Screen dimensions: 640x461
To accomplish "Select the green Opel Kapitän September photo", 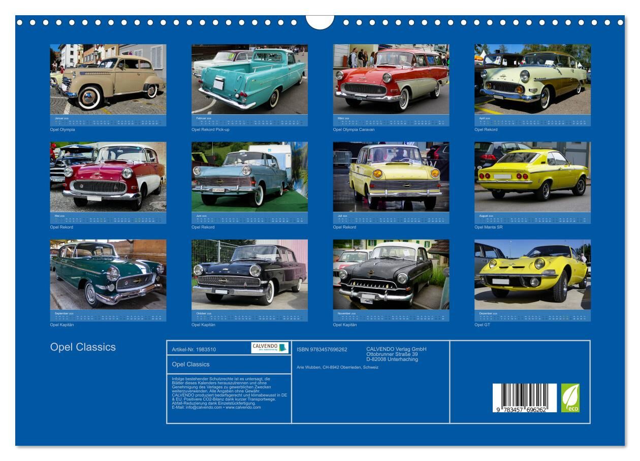I will pos(108,274).
